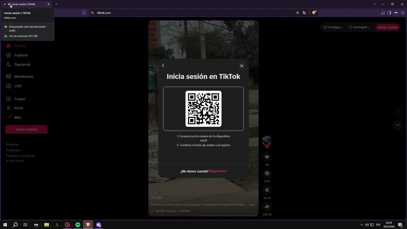Image resolution: width=407 pixels, height=229 pixels.
Task: Expand the Programa footer section
Action: click(x=13, y=150)
